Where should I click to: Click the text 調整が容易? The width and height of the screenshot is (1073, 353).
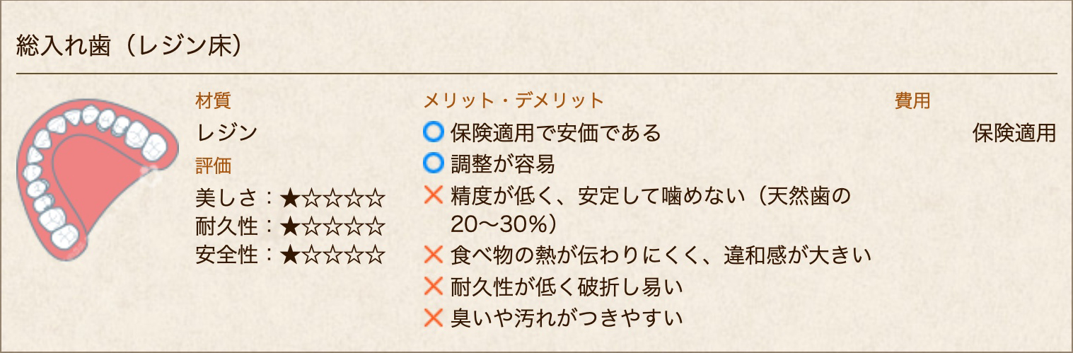502,164
